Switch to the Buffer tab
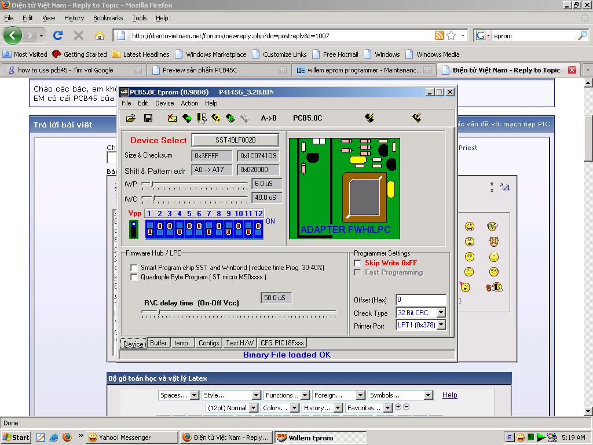593x445 pixels. coord(158,343)
